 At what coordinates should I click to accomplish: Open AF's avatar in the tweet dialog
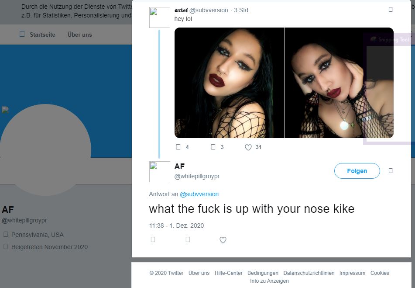coord(160,172)
